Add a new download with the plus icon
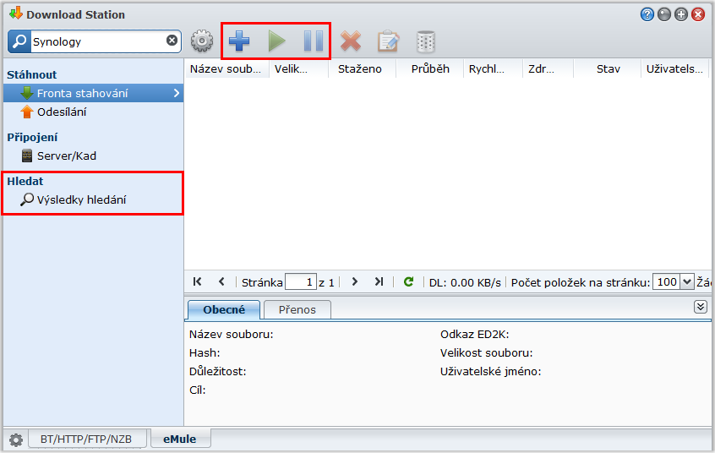Image resolution: width=715 pixels, height=453 pixels. click(x=239, y=41)
